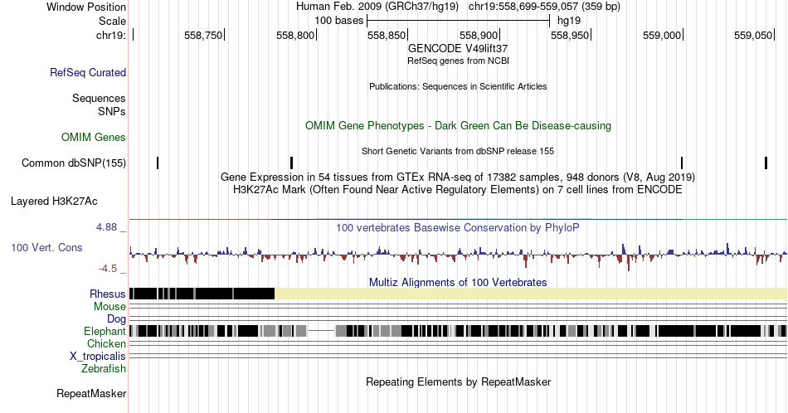Screen dimensions: 788x413
Task: Click the RefSeq genes from NCBI title
Action: click(458, 61)
